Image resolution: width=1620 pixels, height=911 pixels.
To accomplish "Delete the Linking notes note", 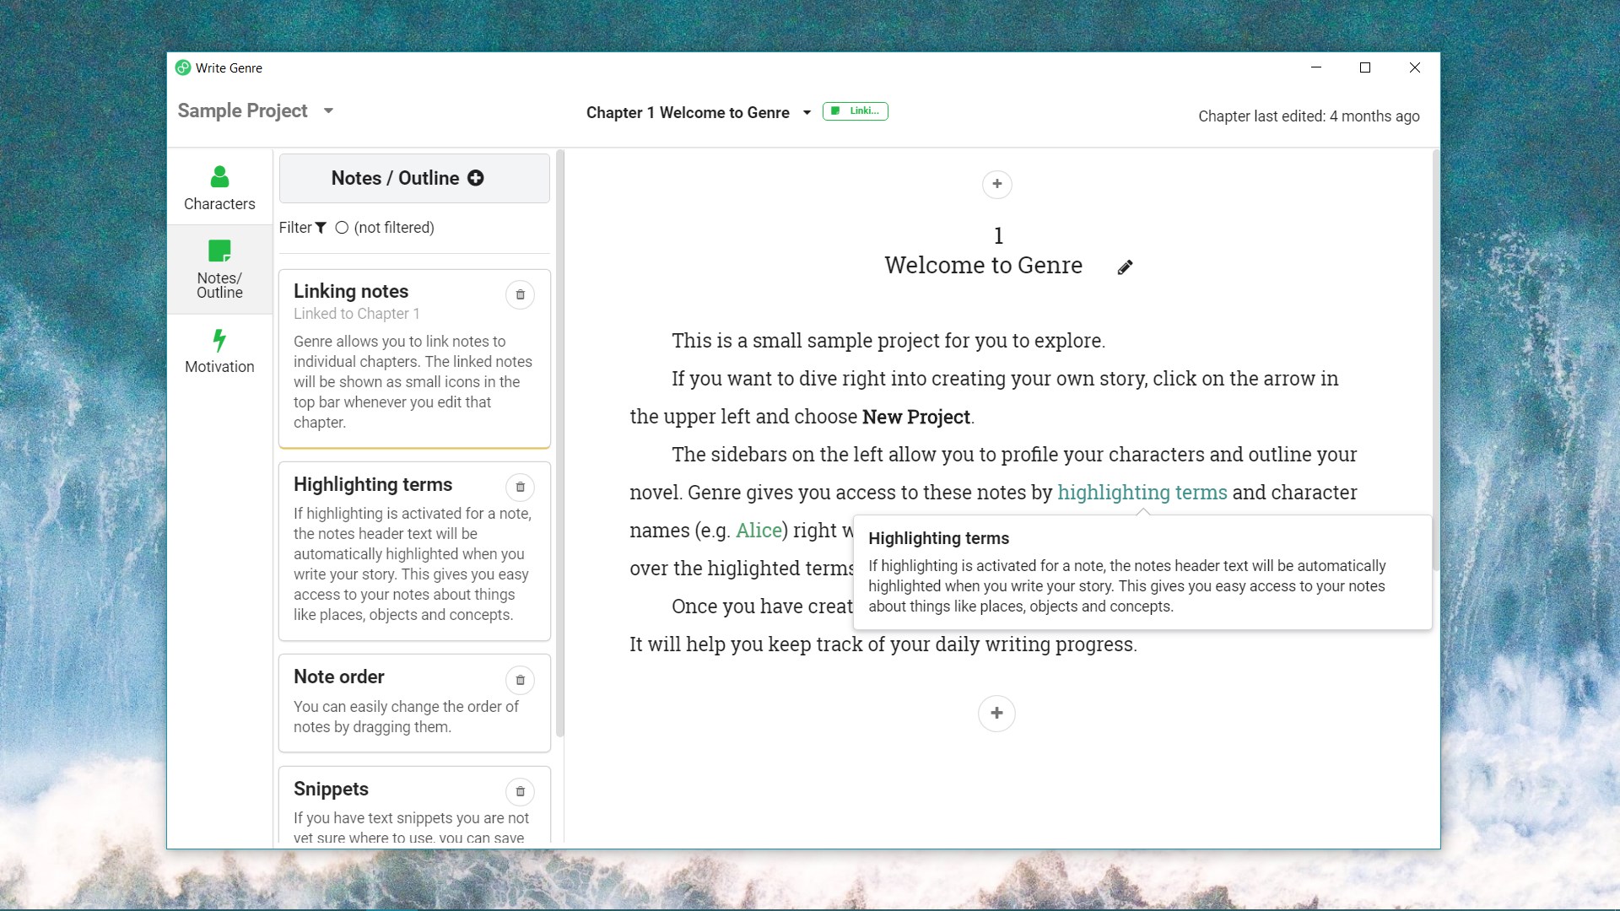I will tap(520, 294).
